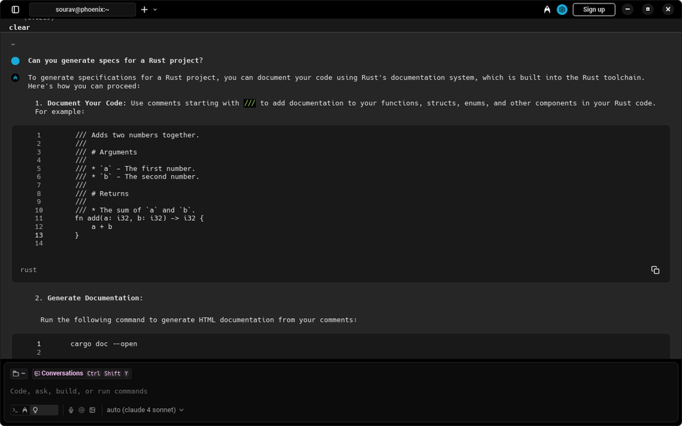Open the auto (claude 4 sonnet) model selector
This screenshot has width=682, height=426.
coord(145,410)
